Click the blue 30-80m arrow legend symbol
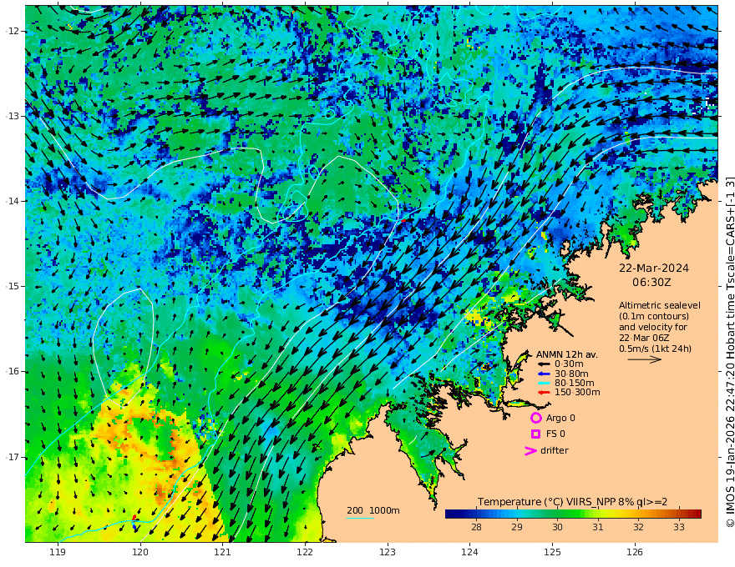 pos(544,374)
